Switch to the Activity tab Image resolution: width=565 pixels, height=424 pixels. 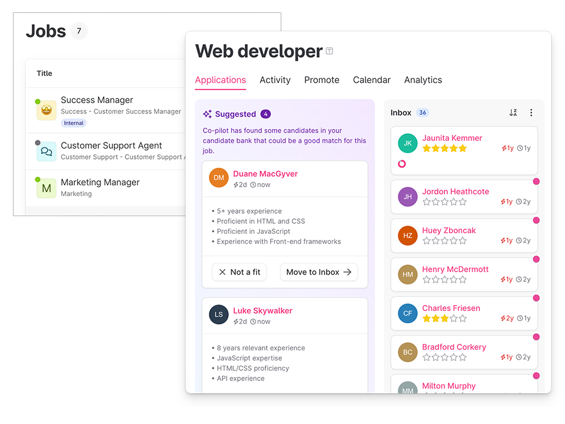(275, 80)
